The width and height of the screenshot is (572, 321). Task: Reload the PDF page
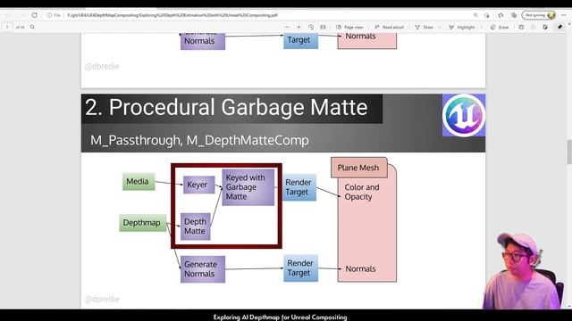point(34,15)
